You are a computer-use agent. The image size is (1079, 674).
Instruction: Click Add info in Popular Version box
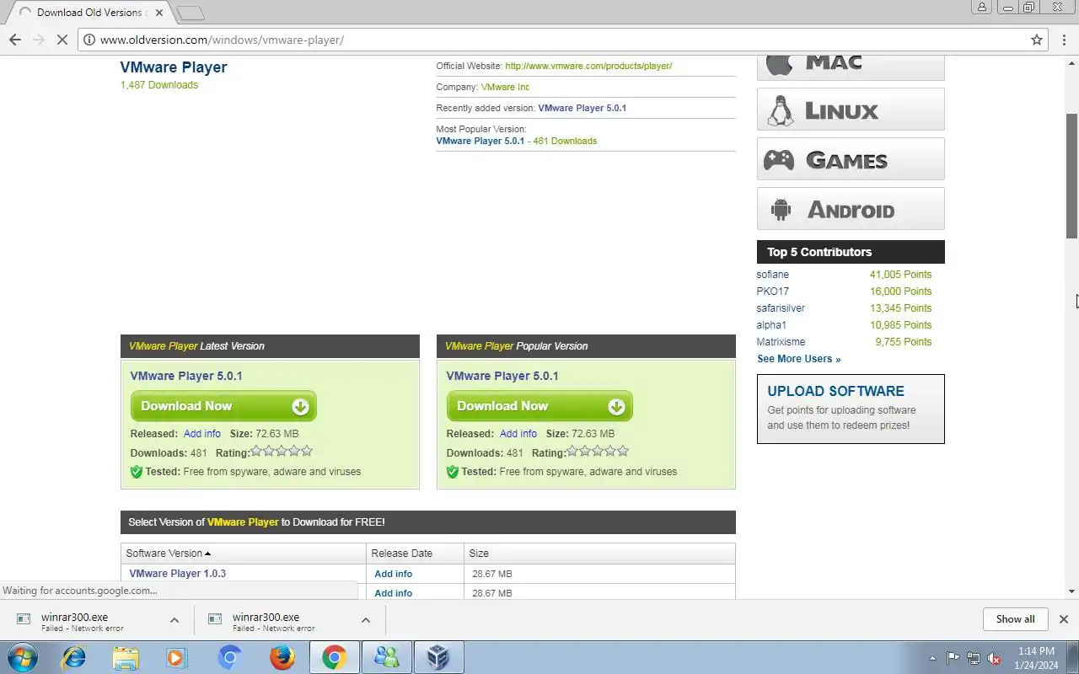point(518,434)
